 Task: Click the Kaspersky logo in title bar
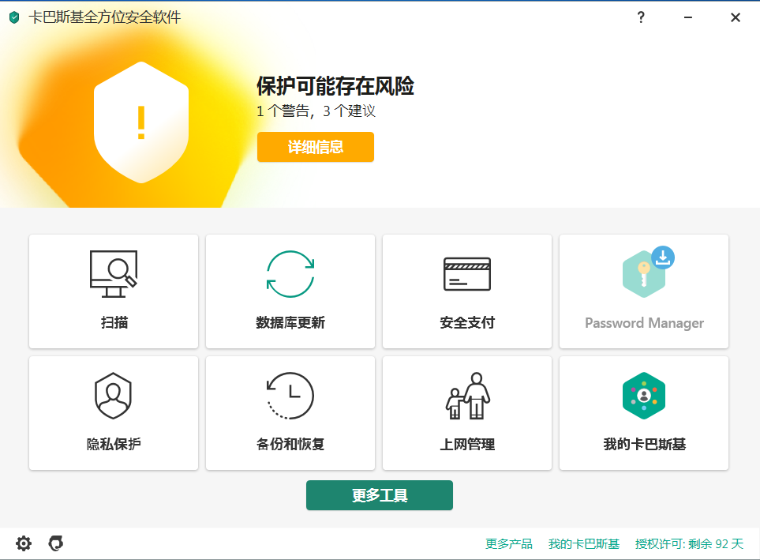point(14,17)
